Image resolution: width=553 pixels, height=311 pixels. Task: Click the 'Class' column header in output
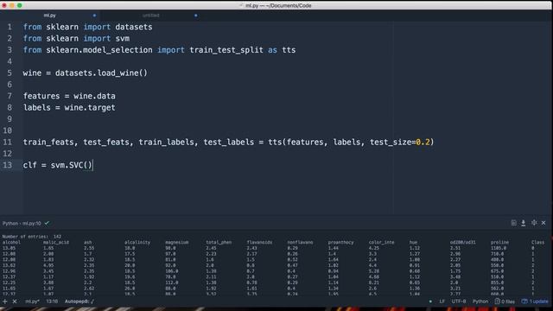(537, 242)
